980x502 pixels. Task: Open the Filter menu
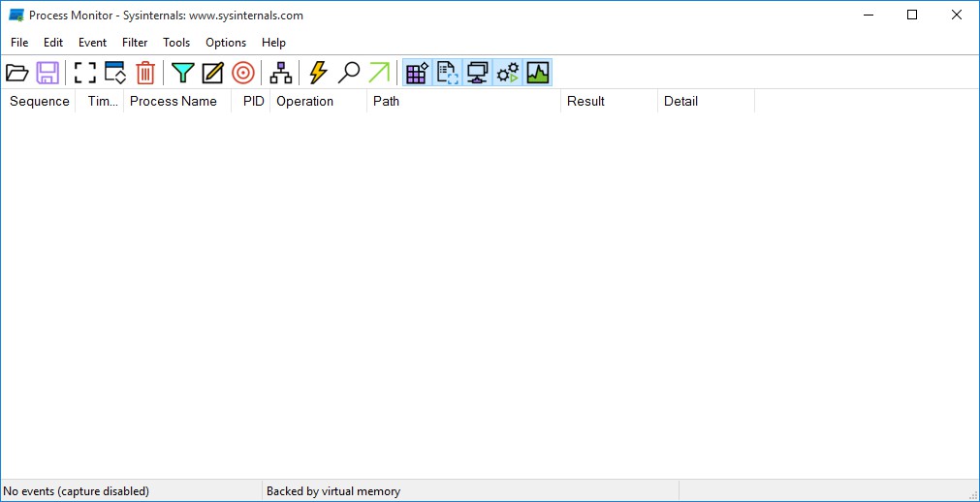[x=135, y=43]
